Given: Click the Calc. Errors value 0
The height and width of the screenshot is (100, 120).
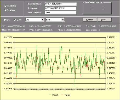Looking at the screenshot, I should (x=99, y=30).
